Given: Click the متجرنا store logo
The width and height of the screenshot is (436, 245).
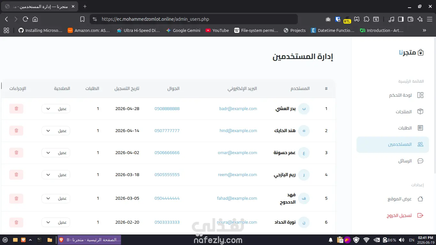Looking at the screenshot, I should (411, 53).
